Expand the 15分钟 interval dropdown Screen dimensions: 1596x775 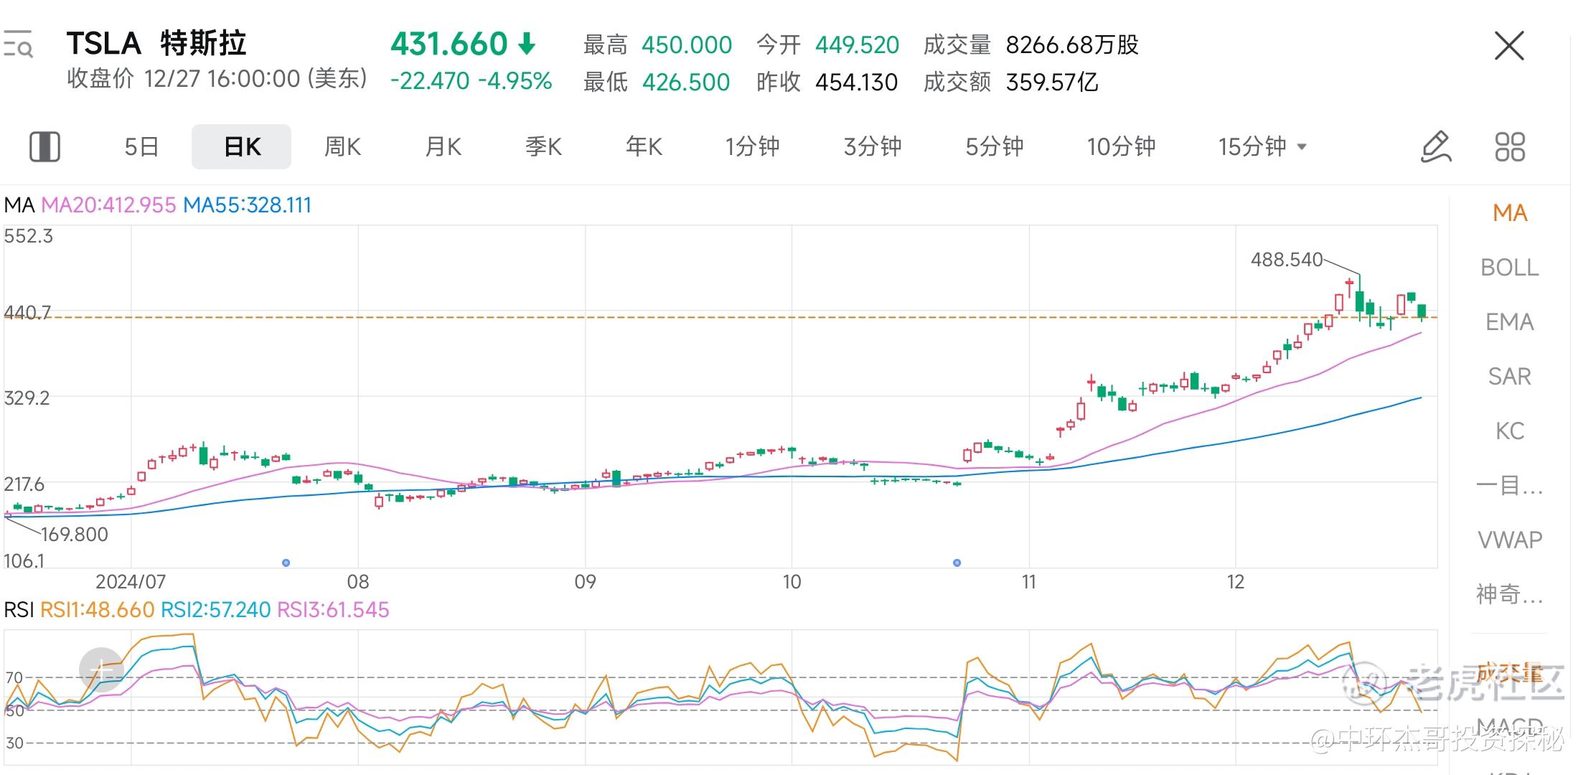(x=1262, y=146)
